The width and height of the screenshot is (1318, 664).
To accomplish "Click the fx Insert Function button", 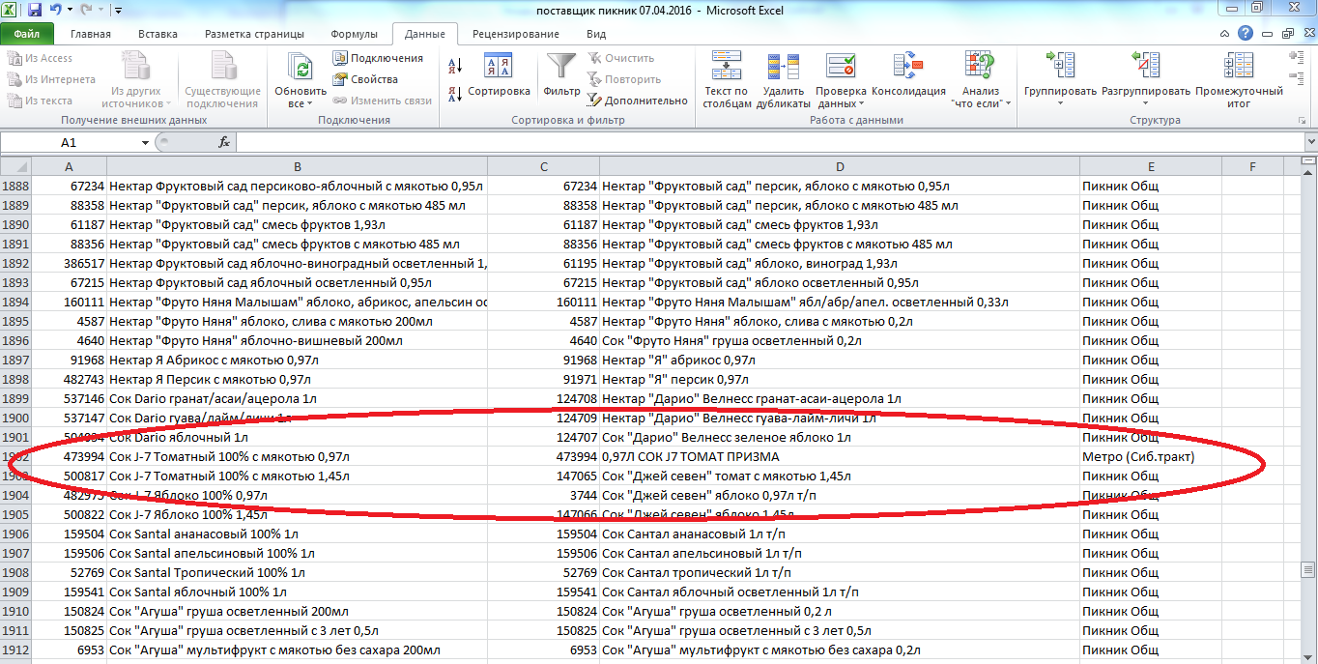I will coord(224,142).
